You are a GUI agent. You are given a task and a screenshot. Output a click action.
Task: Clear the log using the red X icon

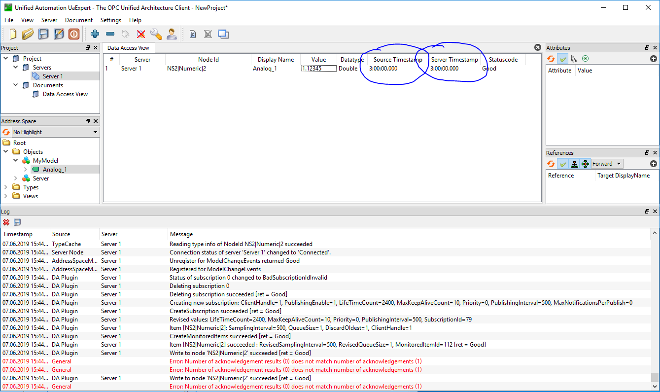6,222
